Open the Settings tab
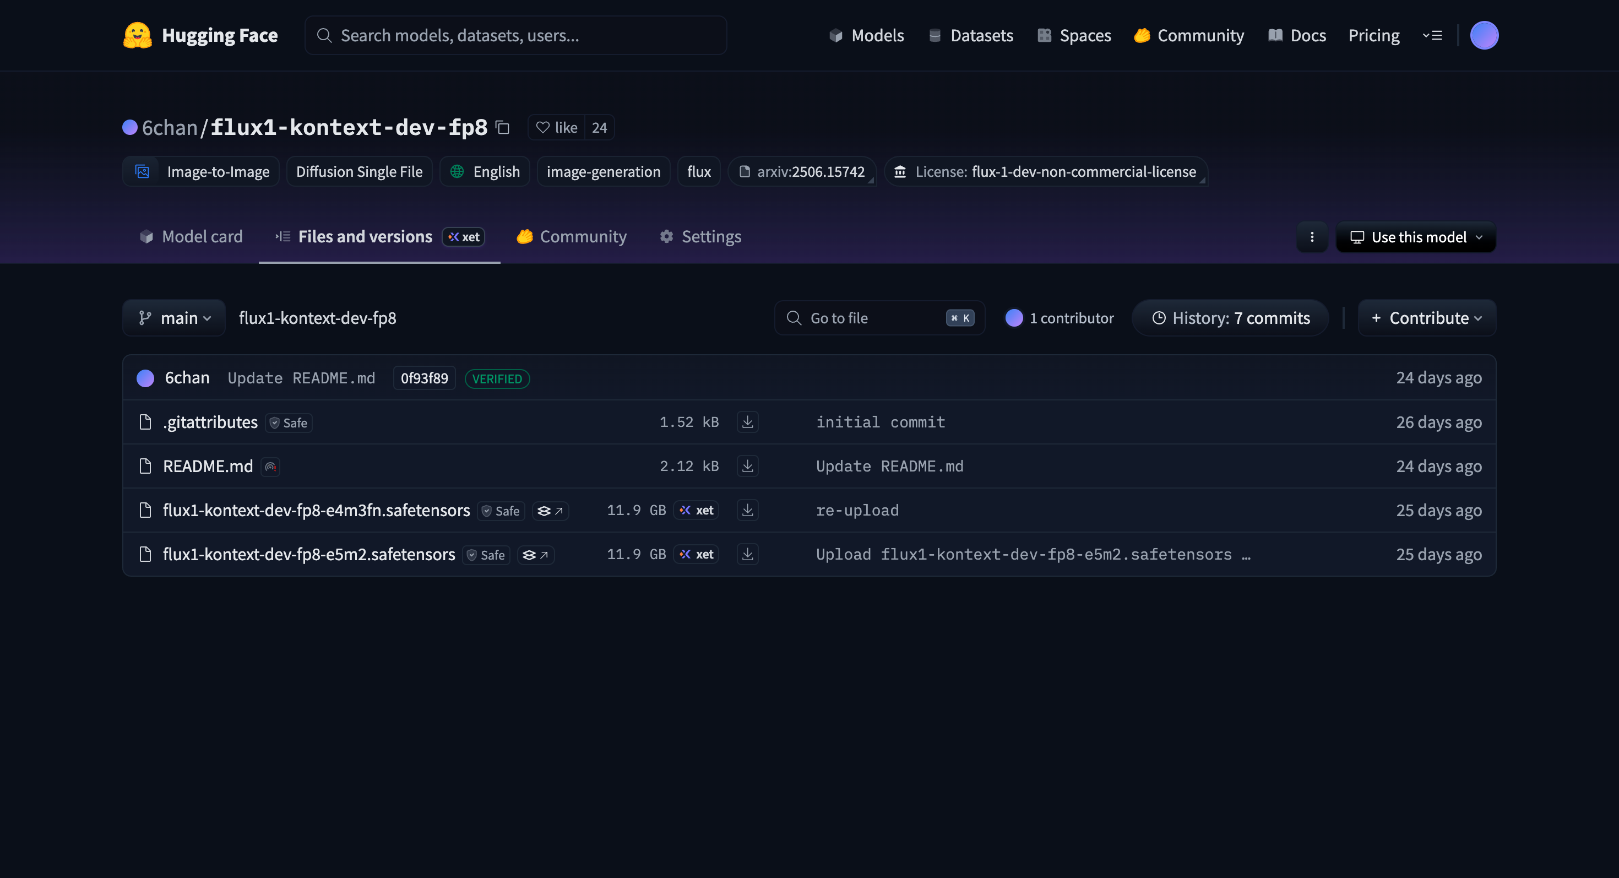 click(x=701, y=236)
